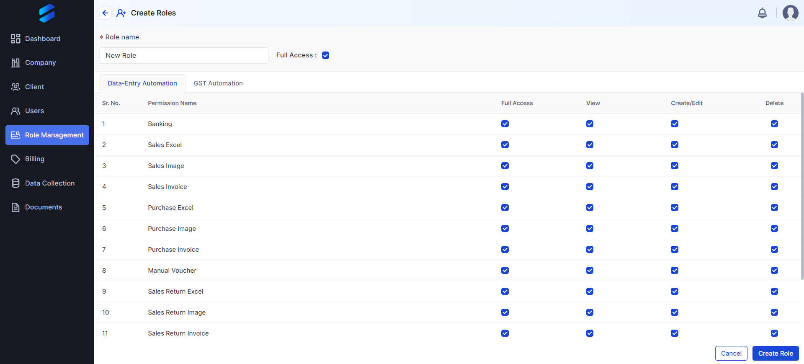804x364 pixels.
Task: Open Data Collection page
Action: tap(47, 183)
